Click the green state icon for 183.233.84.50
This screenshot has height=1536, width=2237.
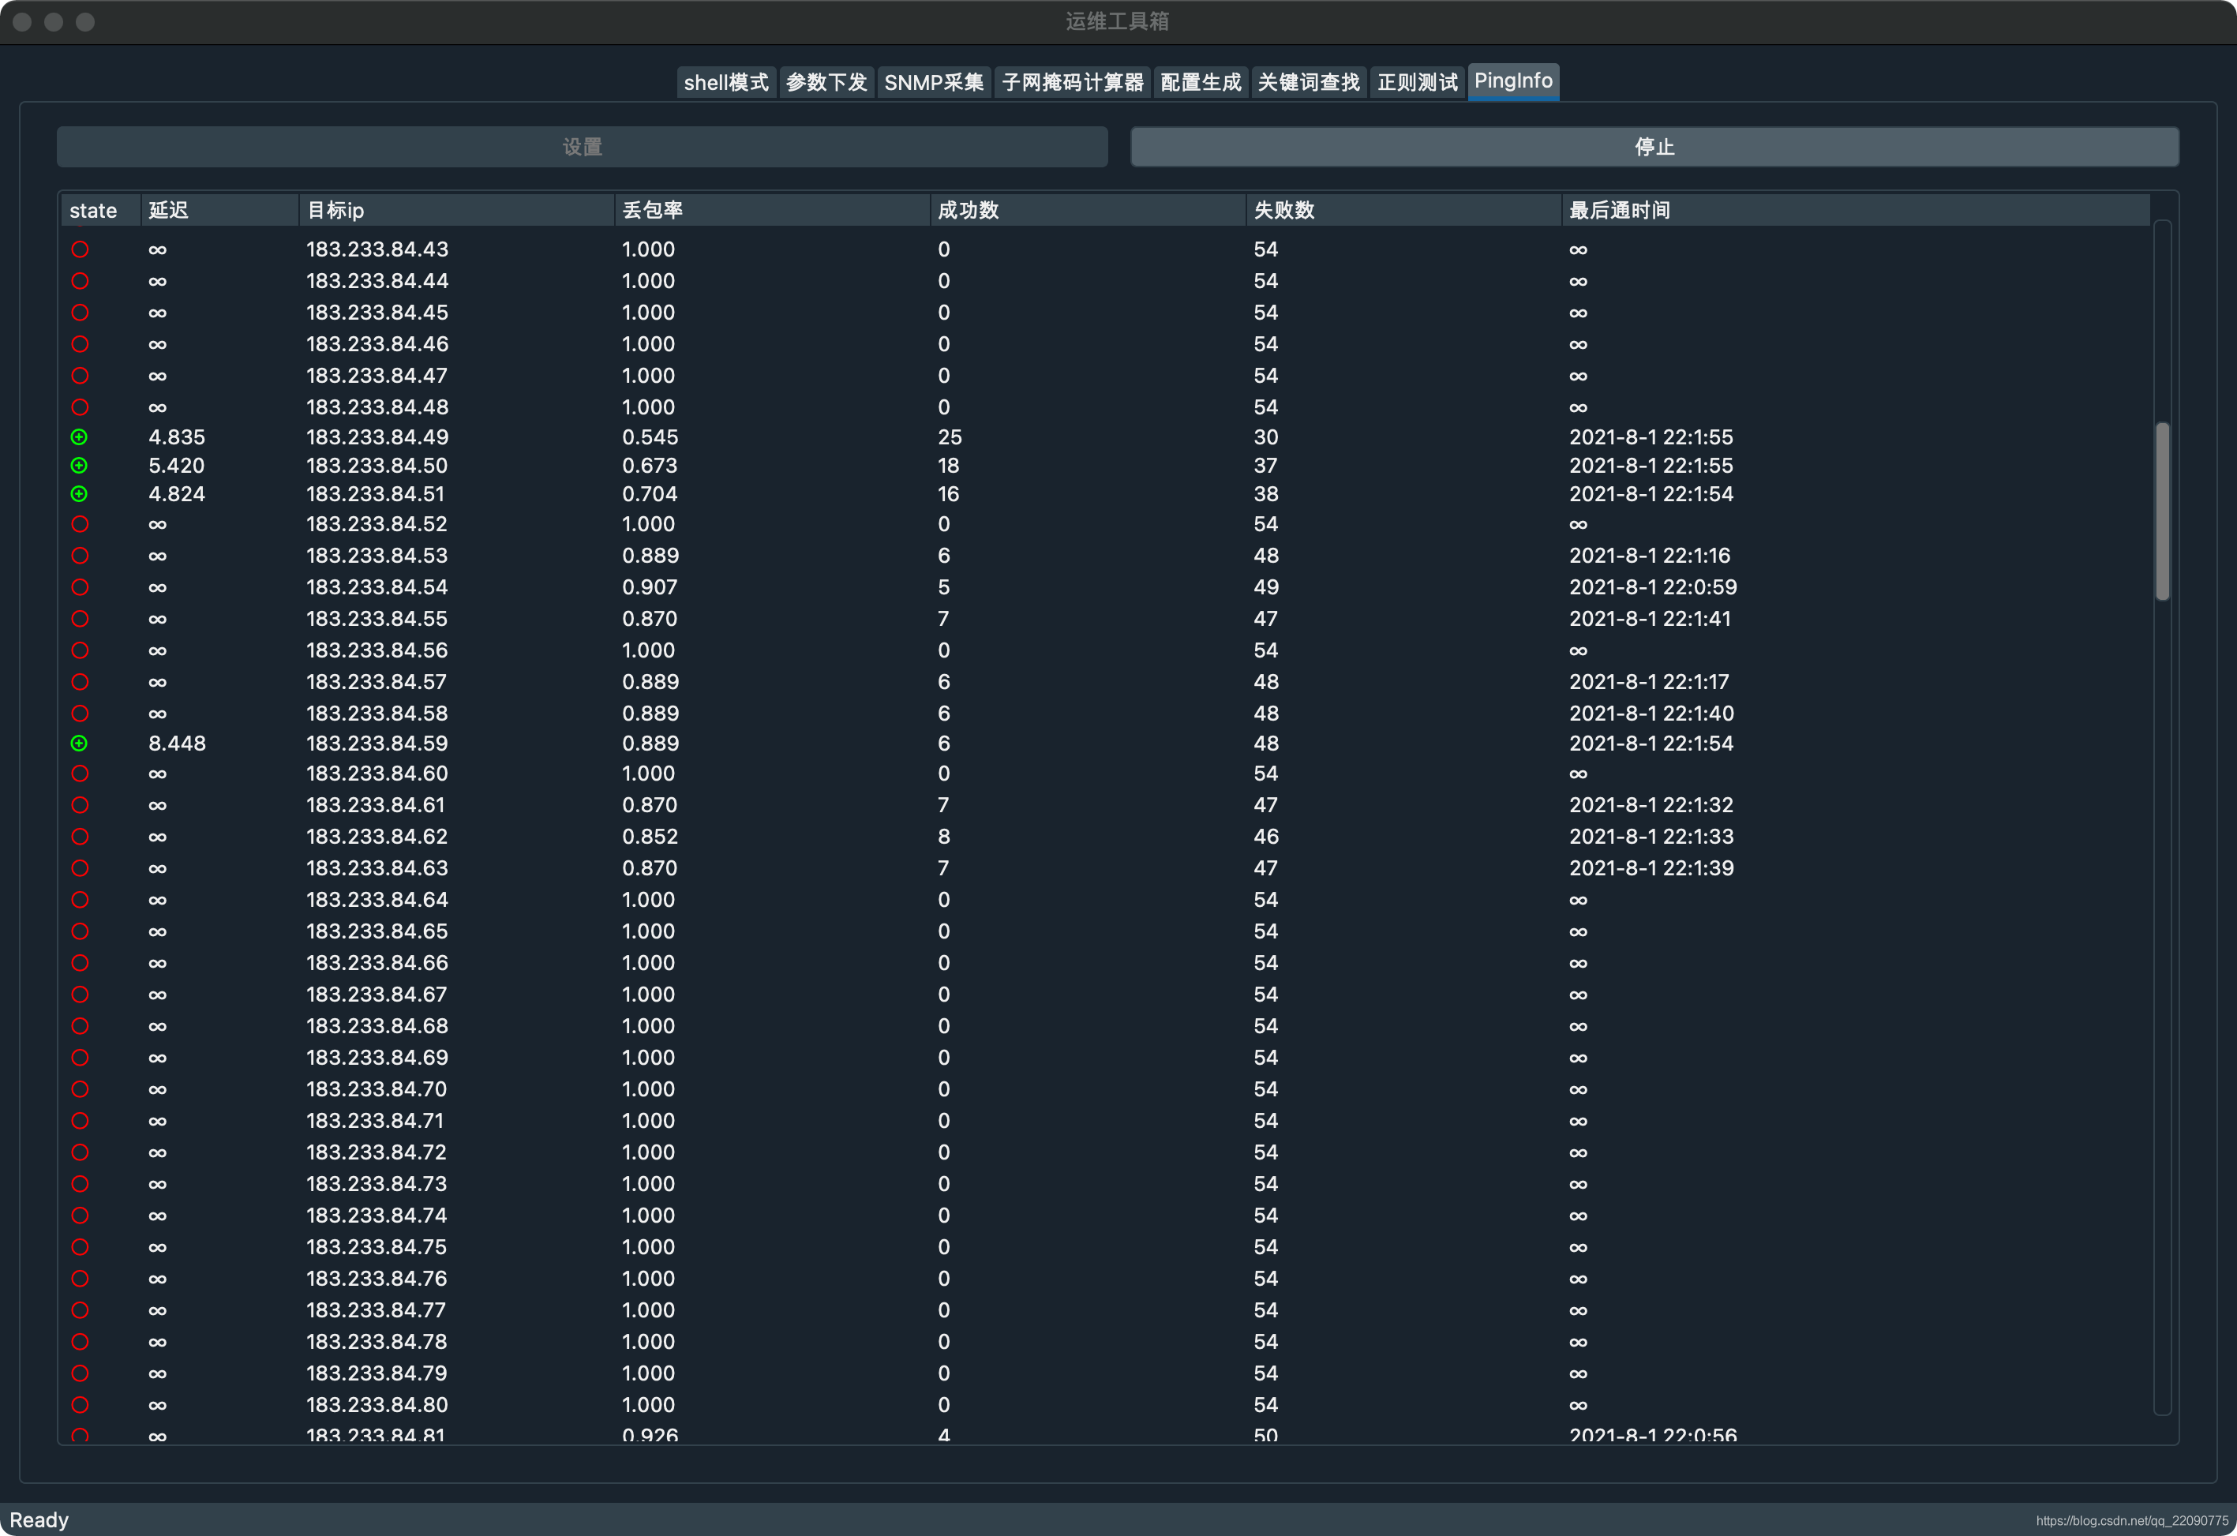pos(80,466)
